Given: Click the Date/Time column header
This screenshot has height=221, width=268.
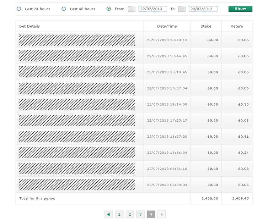Looking at the screenshot, I should pos(167,26).
